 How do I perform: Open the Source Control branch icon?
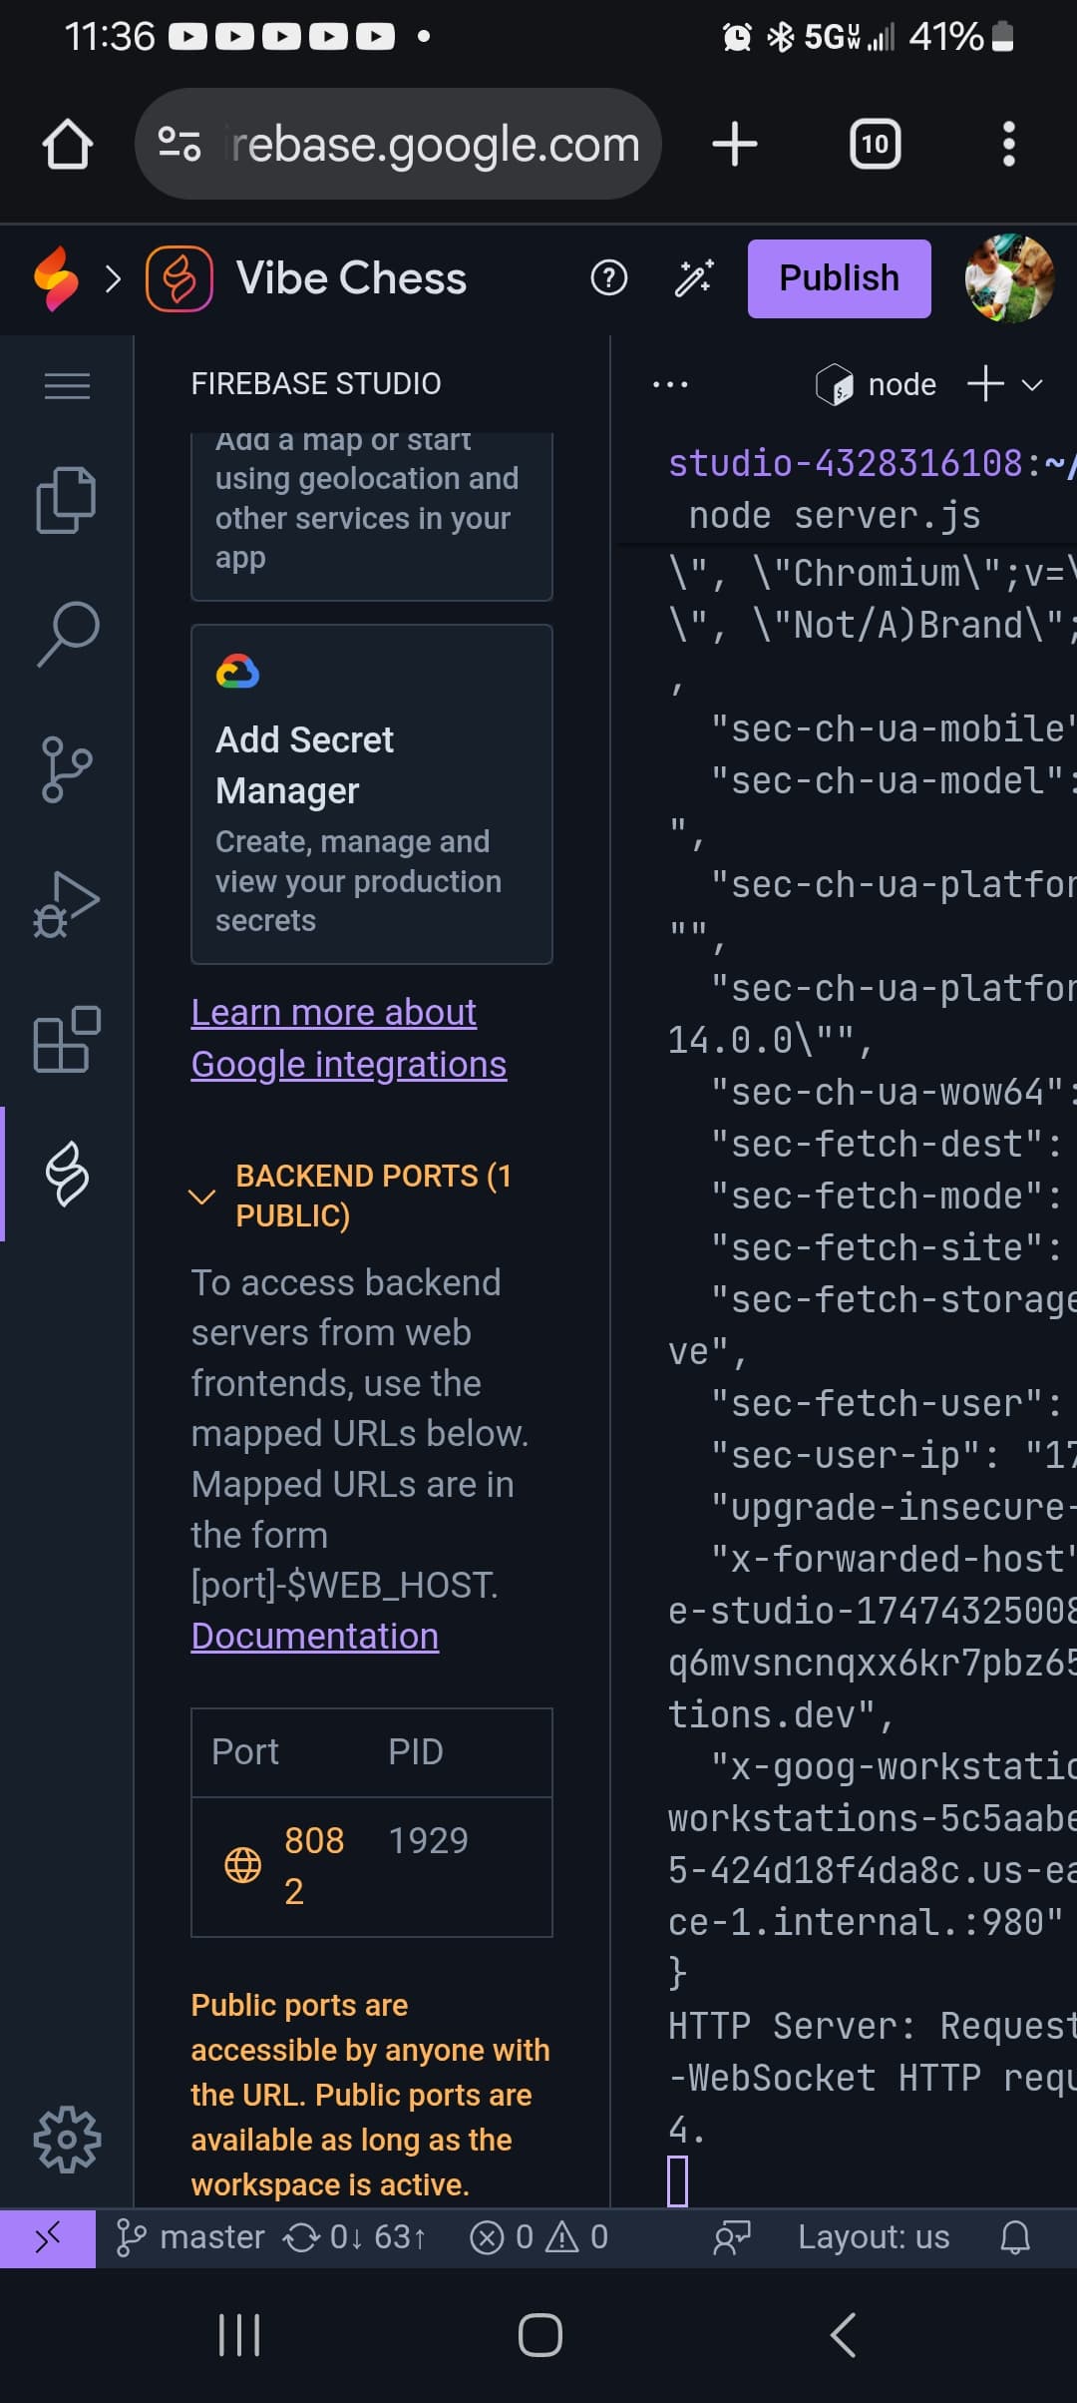67,769
